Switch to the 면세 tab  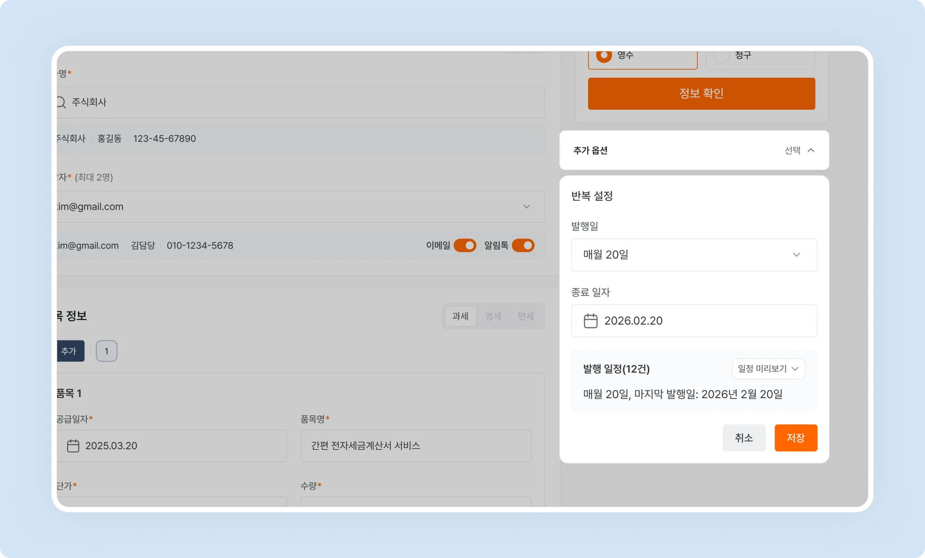(x=525, y=316)
